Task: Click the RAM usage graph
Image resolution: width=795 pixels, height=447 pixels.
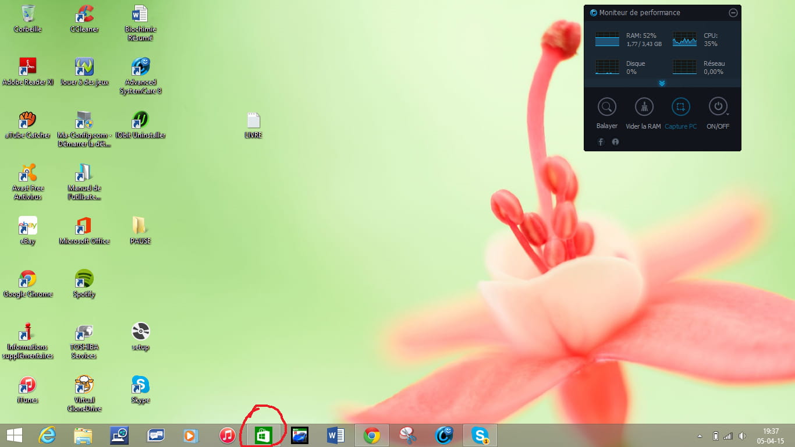Action: click(607, 40)
